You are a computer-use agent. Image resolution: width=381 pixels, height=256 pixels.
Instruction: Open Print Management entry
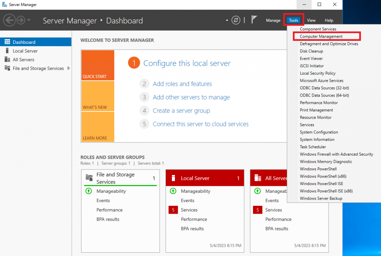coord(316,110)
